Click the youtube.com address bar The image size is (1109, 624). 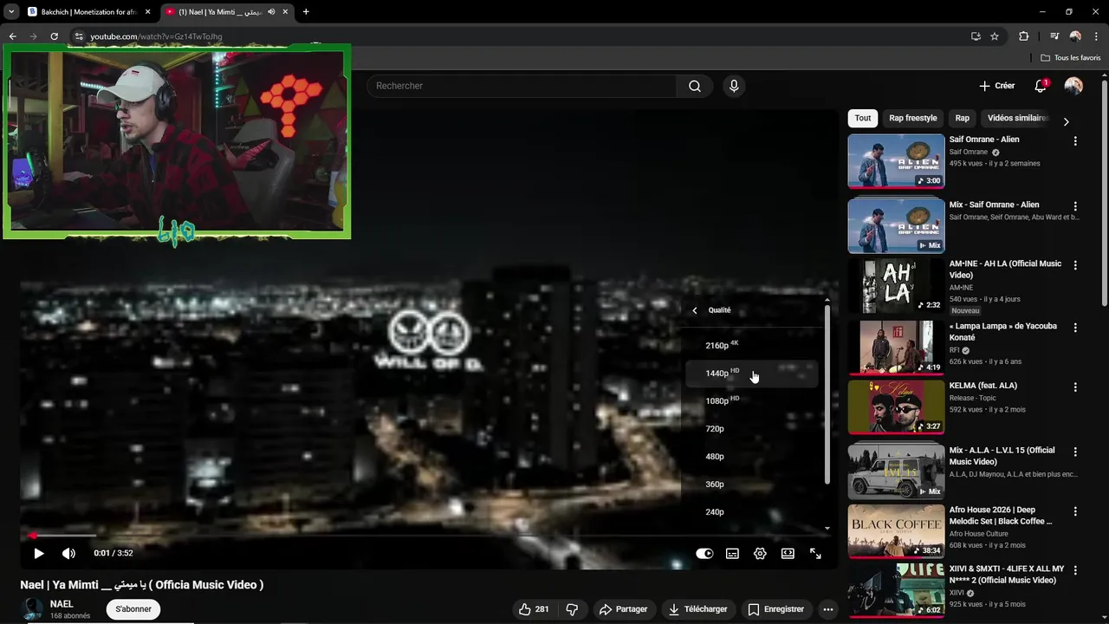click(520, 36)
